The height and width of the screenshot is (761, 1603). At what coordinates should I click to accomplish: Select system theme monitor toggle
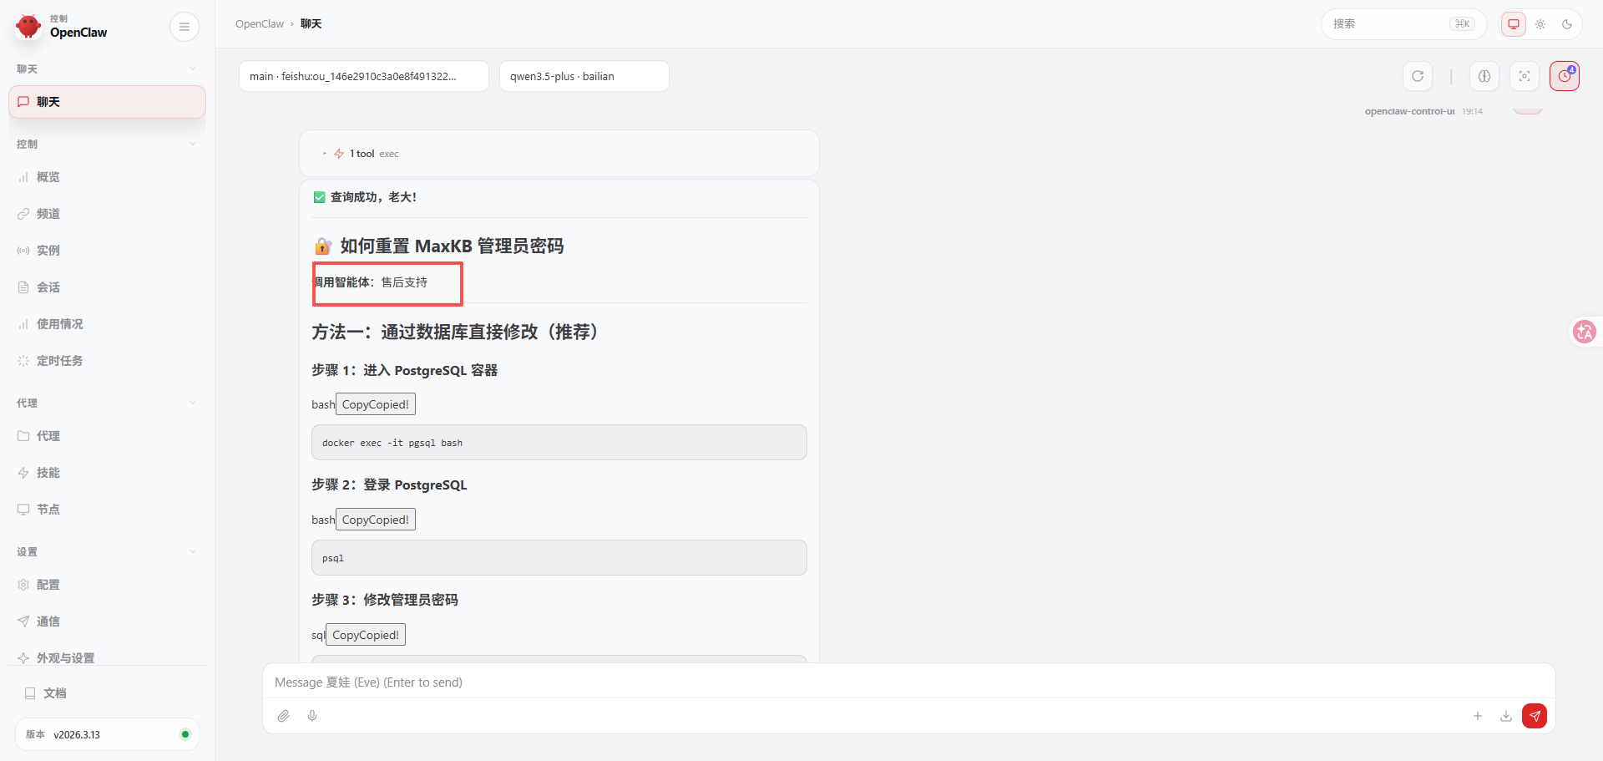pyautogui.click(x=1513, y=24)
